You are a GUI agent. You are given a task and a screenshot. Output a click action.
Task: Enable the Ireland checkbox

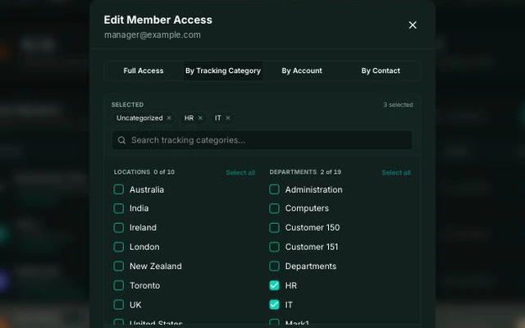pyautogui.click(x=118, y=228)
